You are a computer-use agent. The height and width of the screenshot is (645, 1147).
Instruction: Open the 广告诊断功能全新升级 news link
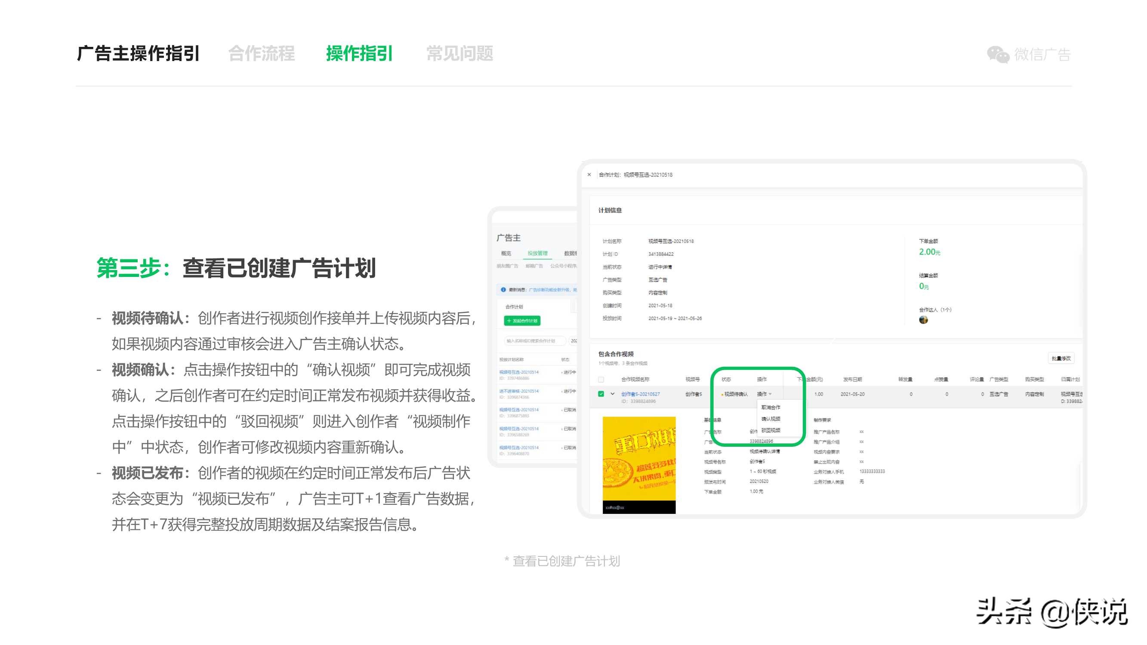point(552,290)
